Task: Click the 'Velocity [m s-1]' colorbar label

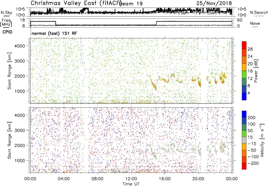Action: coord(262,140)
